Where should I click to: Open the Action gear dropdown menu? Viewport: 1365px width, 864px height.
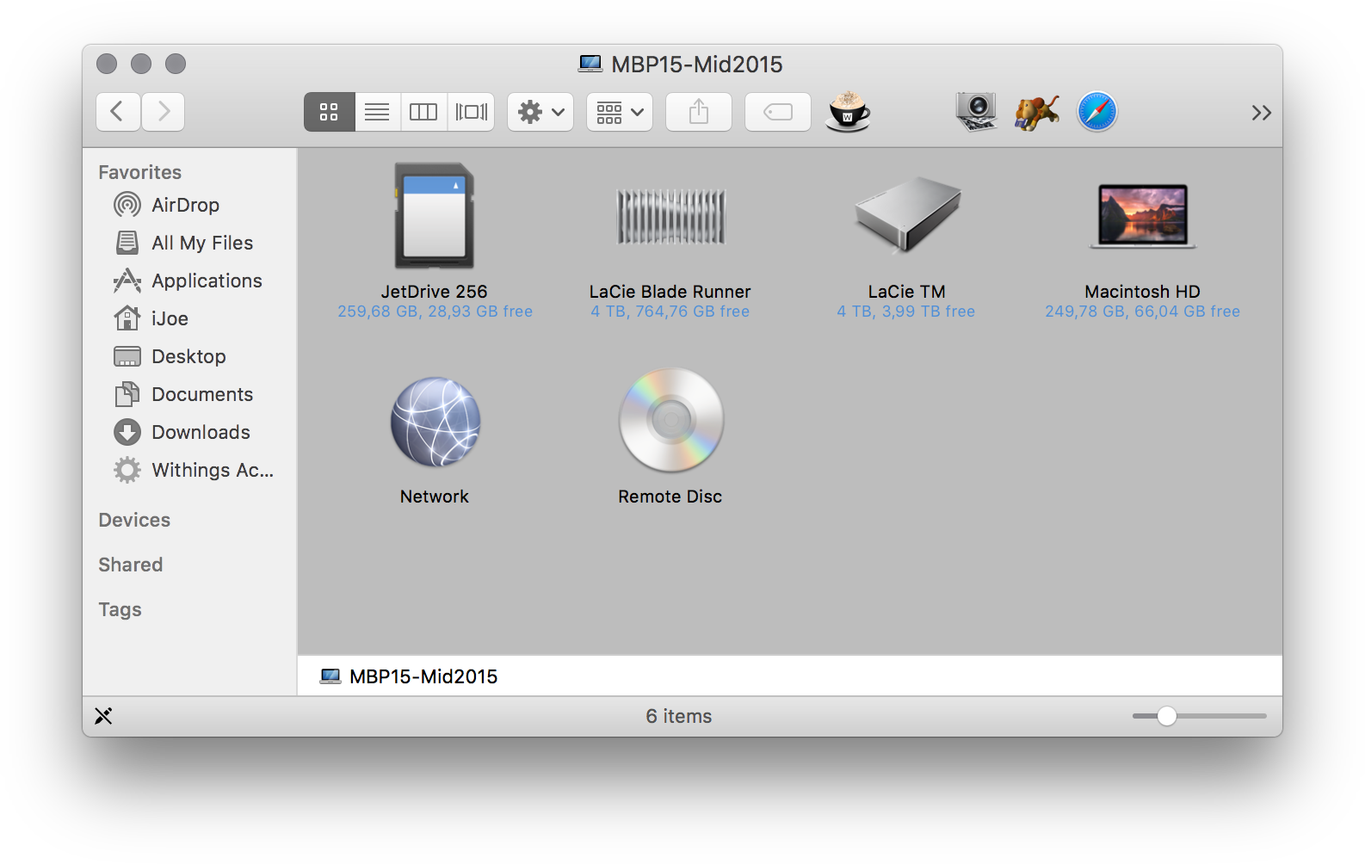540,112
